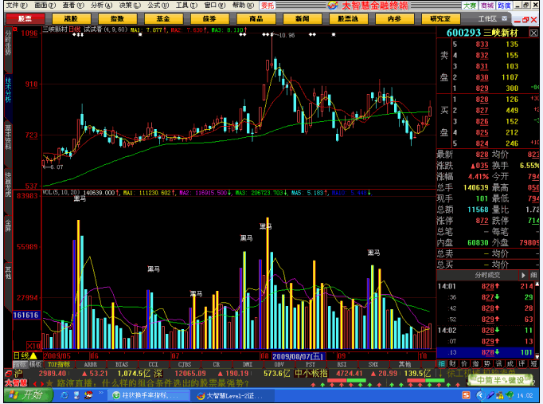Select the 商品 category button
543x404 pixels.
[256, 18]
